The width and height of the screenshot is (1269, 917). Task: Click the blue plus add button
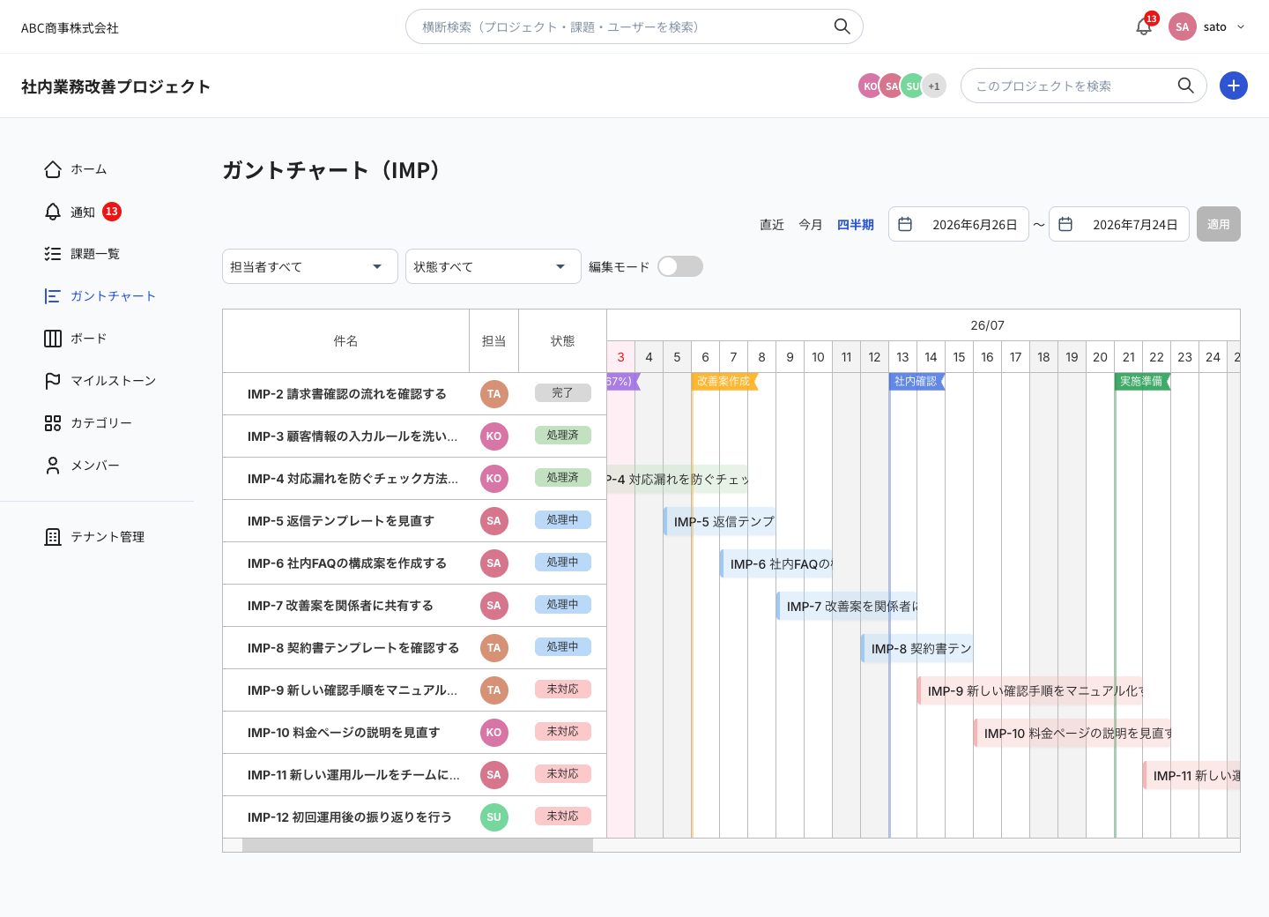coord(1234,86)
